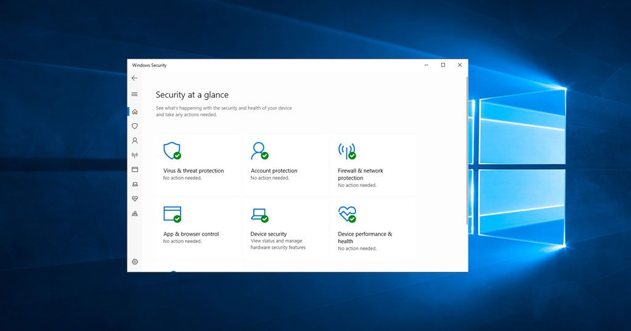
Task: Open Device performance & health link
Action: [x=365, y=237]
